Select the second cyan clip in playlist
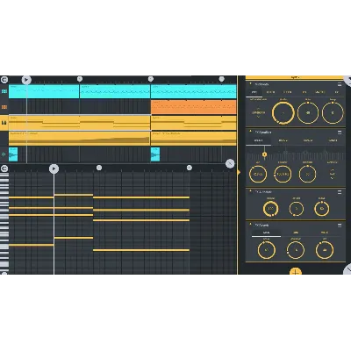 tap(115, 91)
